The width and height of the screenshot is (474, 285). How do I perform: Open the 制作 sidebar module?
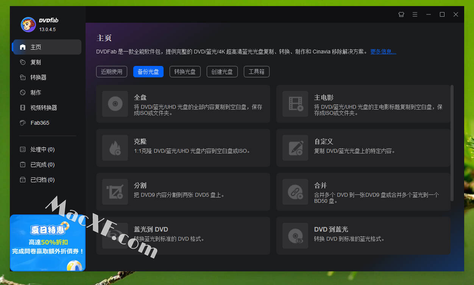tap(47, 92)
